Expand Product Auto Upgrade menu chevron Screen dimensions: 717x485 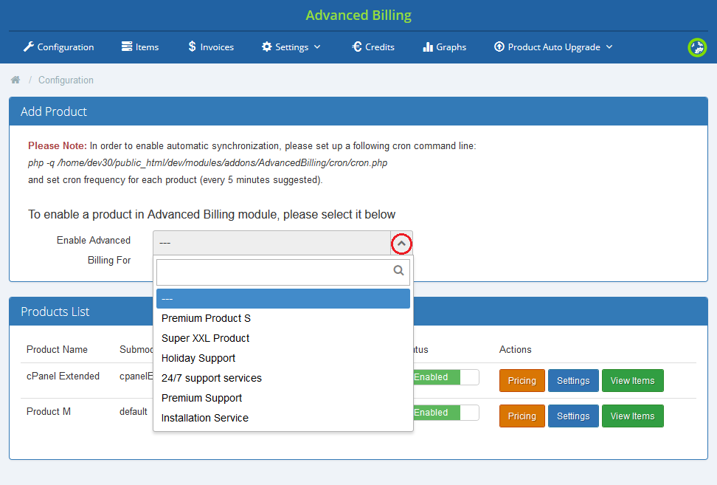pyautogui.click(x=609, y=47)
